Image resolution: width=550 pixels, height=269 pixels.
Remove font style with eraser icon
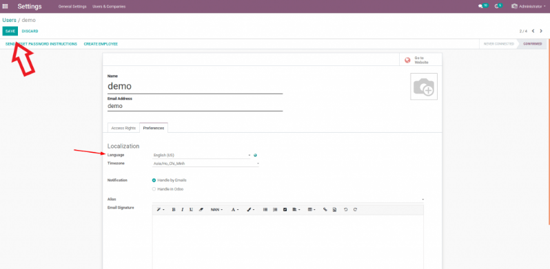(x=201, y=209)
